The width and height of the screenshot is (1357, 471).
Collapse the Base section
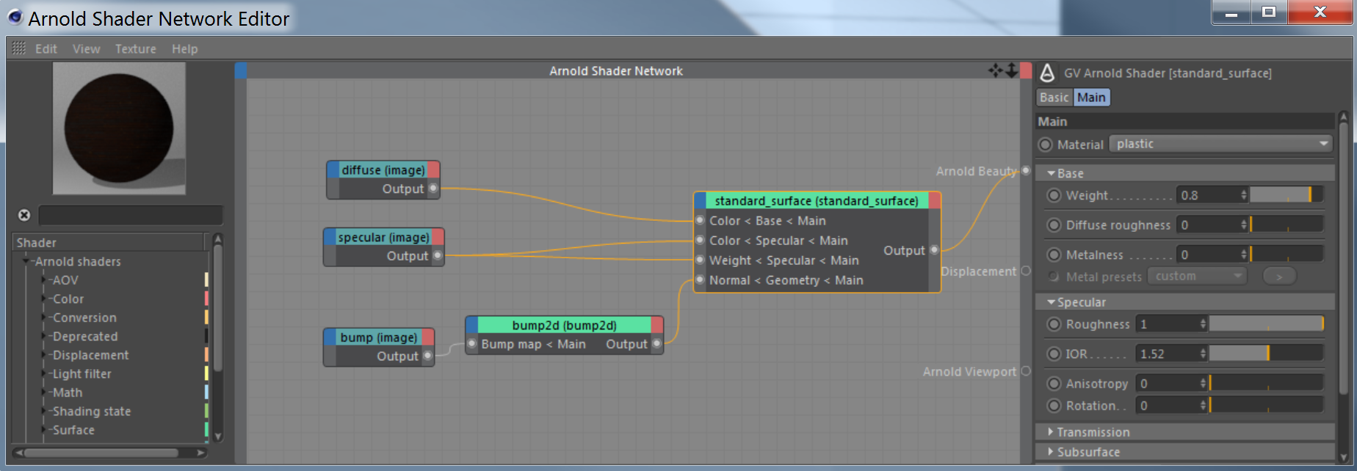pyautogui.click(x=1052, y=173)
